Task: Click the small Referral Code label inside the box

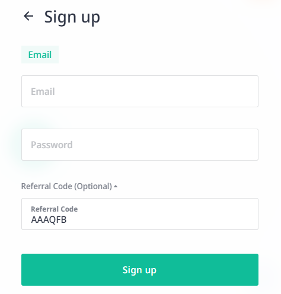Action: coord(55,209)
